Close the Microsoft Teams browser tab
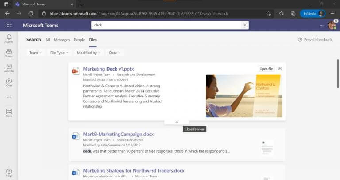 click(x=72, y=4)
